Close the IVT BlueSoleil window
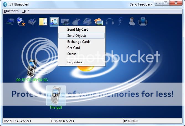 (x=176, y=3)
